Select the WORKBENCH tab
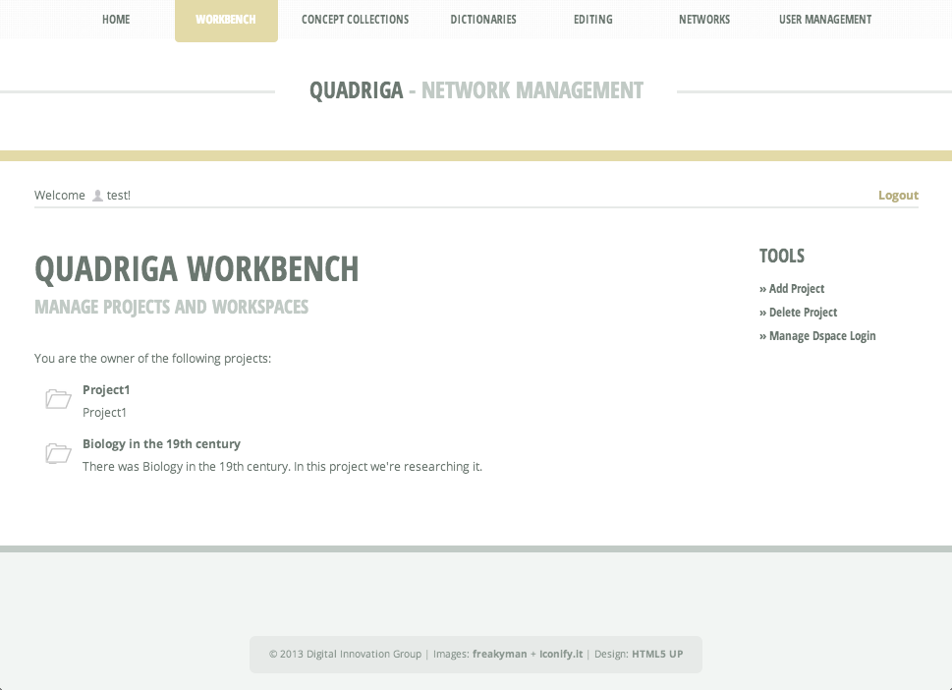Viewport: 952px width, 690px height. [226, 20]
